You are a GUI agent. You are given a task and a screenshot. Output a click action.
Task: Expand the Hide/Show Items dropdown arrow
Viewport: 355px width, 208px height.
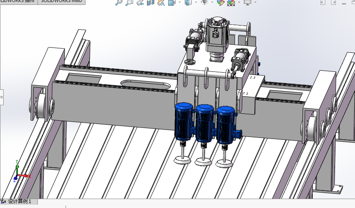pos(213,2)
